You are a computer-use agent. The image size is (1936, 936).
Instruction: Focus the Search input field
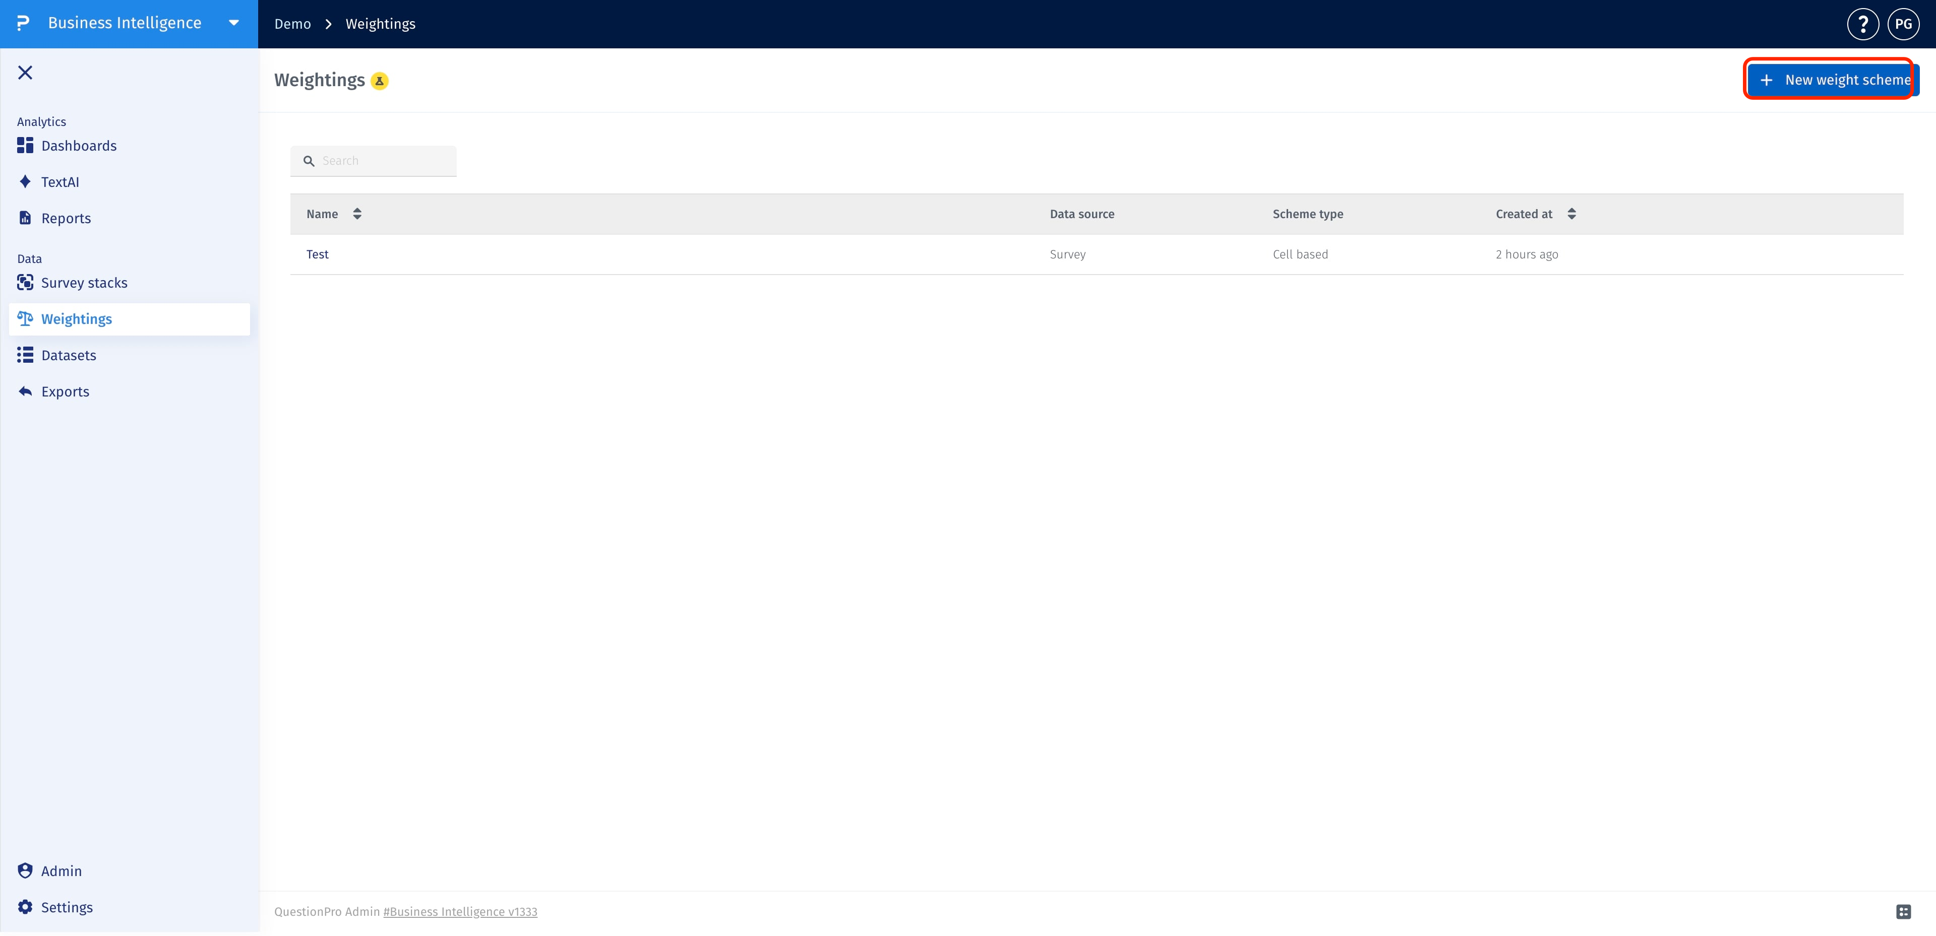coord(374,161)
